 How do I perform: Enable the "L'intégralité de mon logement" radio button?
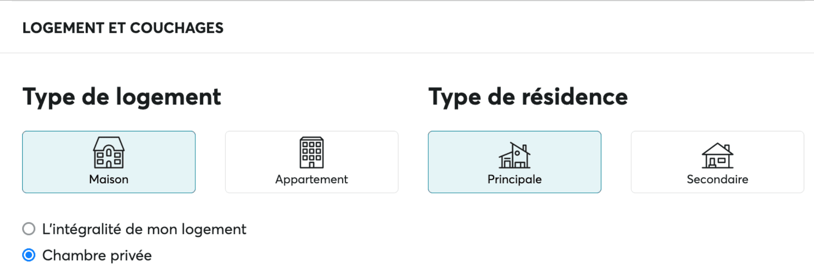point(29,229)
